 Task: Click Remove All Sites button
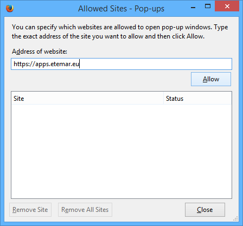coord(85,210)
